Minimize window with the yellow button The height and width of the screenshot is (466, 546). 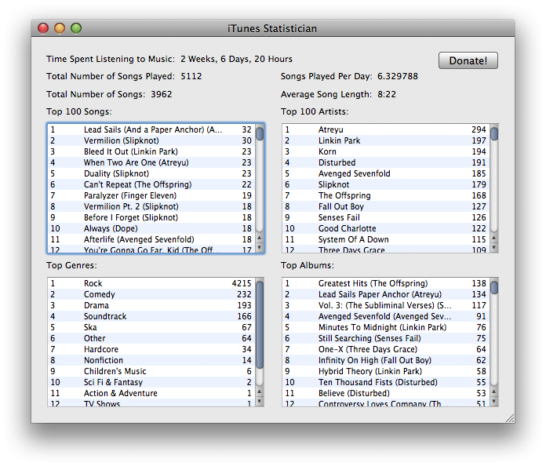60,28
